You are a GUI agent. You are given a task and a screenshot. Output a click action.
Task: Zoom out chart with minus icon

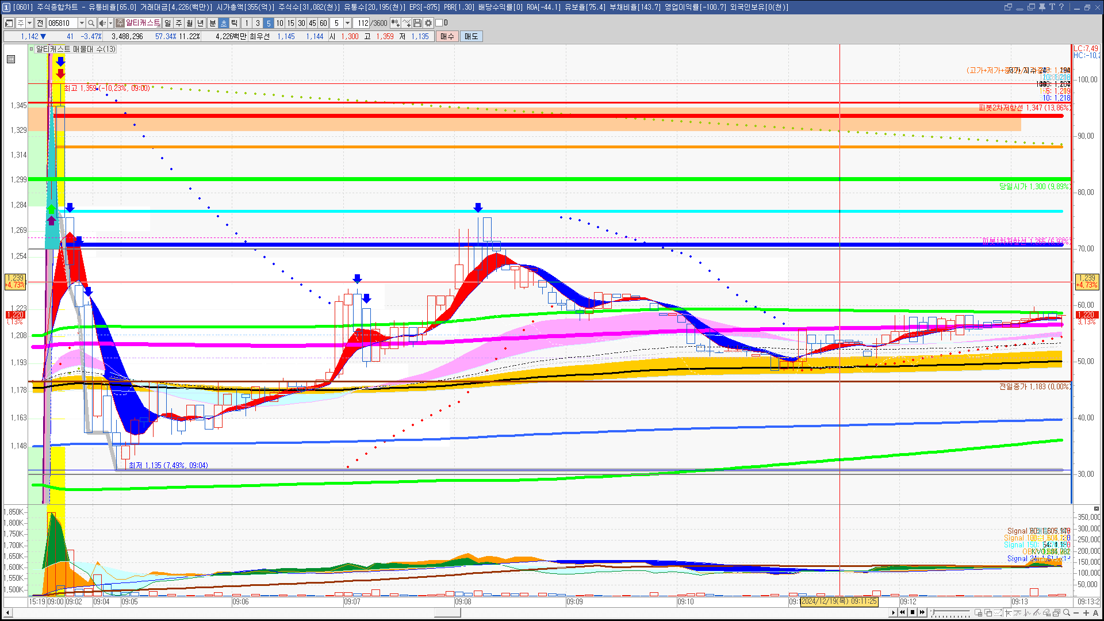(1076, 613)
